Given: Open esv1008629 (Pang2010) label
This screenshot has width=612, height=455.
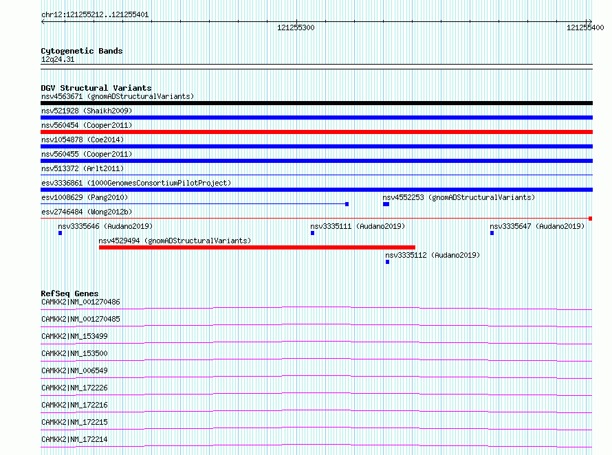Looking at the screenshot, I should [x=85, y=197].
